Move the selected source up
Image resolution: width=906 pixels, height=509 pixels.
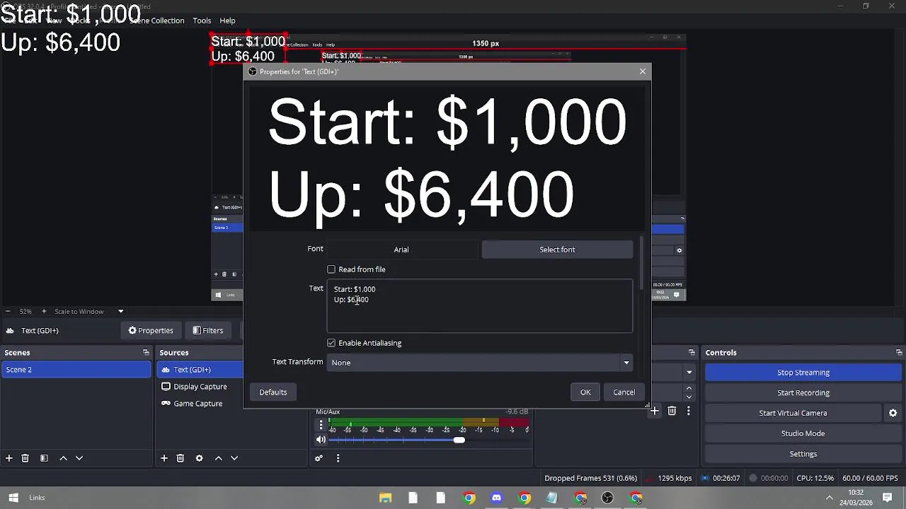[x=219, y=458]
